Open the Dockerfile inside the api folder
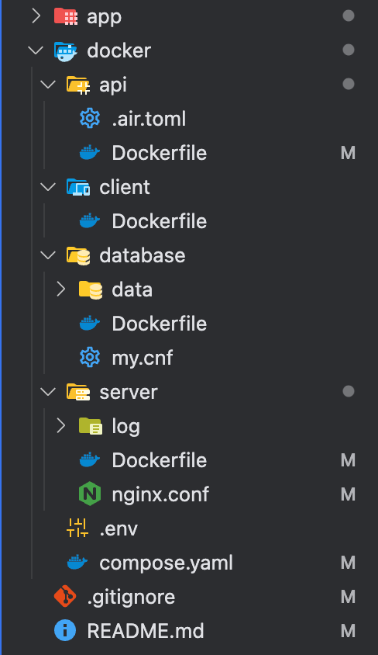 160,153
